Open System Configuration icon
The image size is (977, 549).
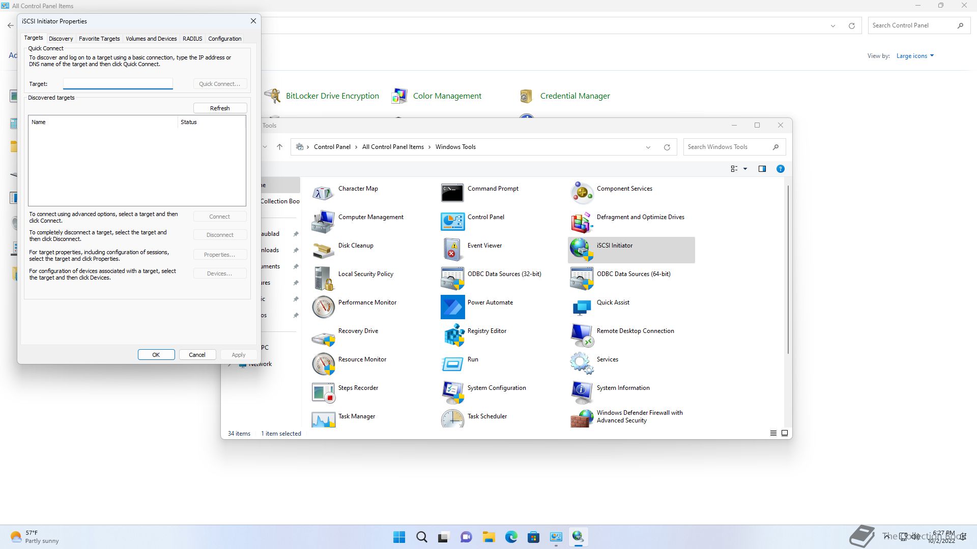(452, 392)
